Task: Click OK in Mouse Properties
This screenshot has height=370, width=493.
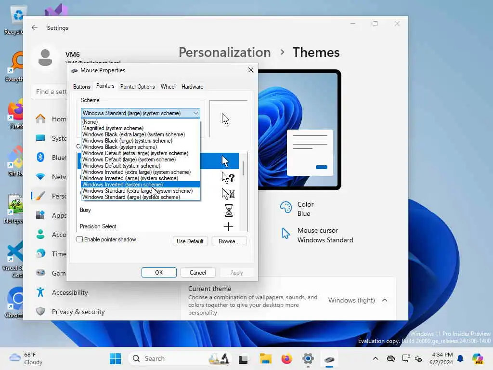Action: pos(159,273)
